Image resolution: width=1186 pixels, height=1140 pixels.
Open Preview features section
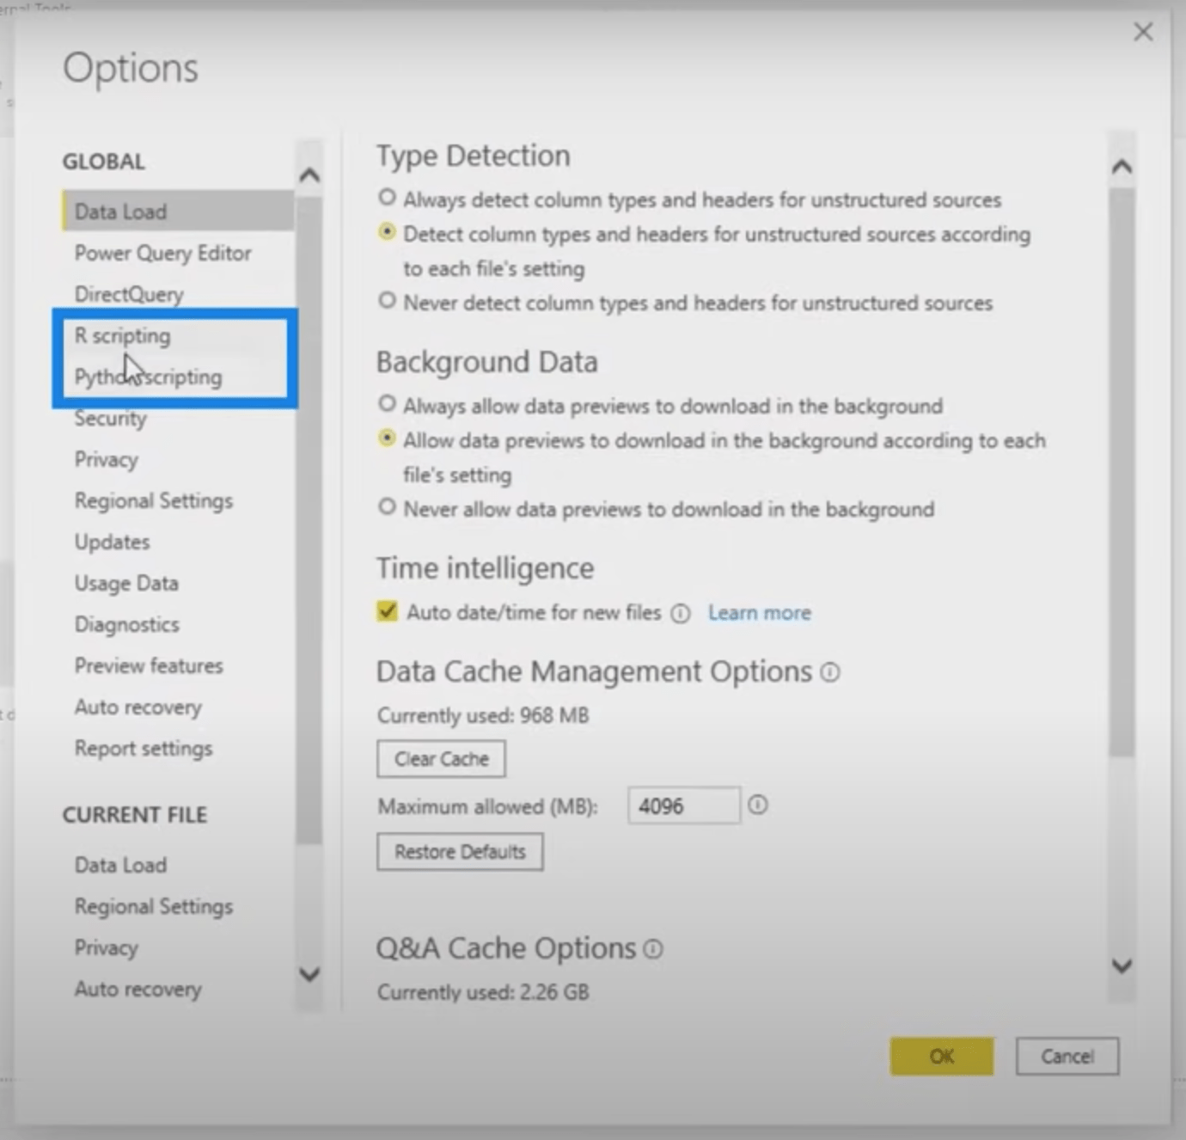click(x=149, y=665)
